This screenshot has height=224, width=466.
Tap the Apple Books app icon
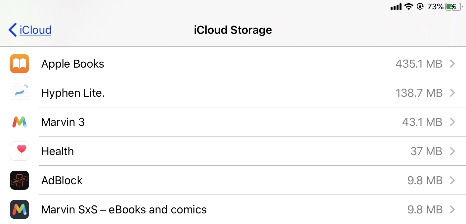pyautogui.click(x=20, y=64)
